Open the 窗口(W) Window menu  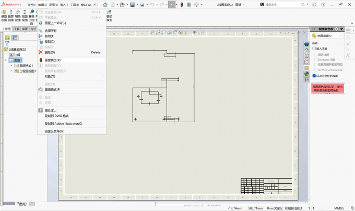click(x=86, y=5)
